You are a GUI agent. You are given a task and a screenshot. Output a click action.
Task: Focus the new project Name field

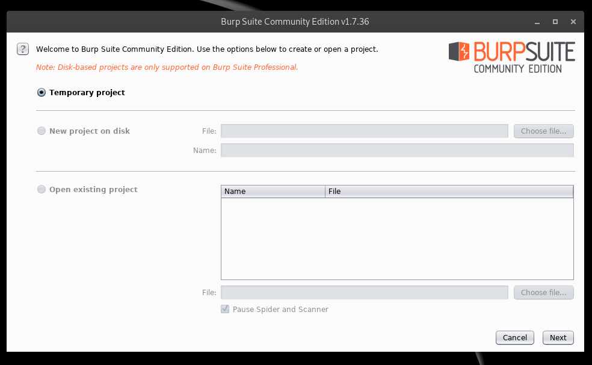[396, 150]
